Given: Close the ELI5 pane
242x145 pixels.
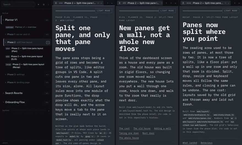Looking at the screenshot, I should [x=175, y=3].
